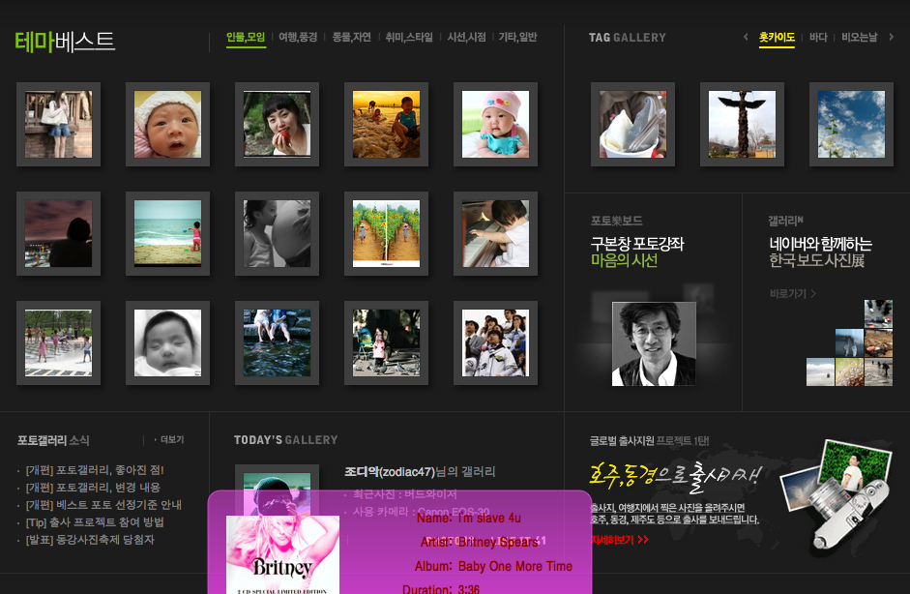910x594 pixels.
Task: Open the sunflower path split photo
Action: click(386, 233)
